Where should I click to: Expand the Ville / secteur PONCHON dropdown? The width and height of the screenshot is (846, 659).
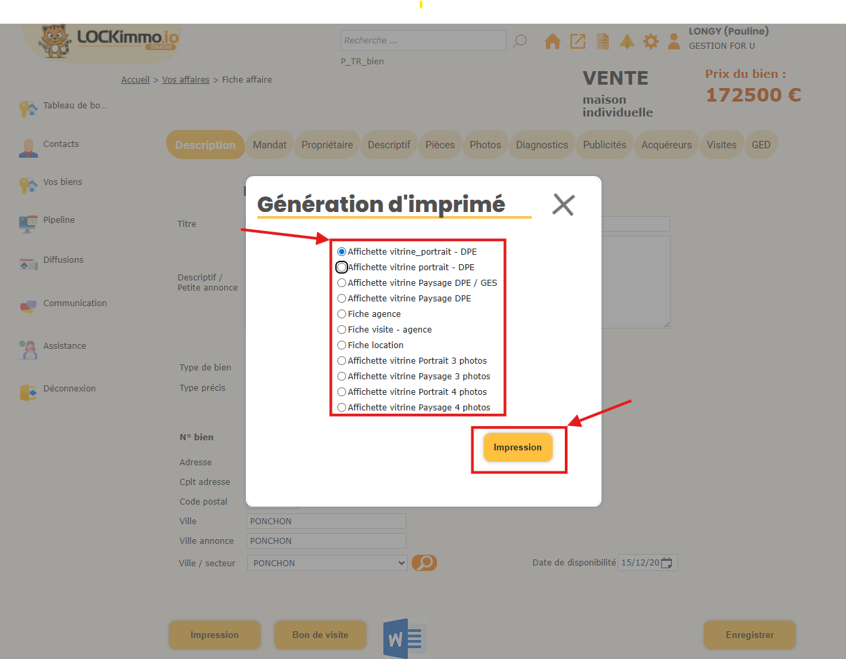coord(327,563)
